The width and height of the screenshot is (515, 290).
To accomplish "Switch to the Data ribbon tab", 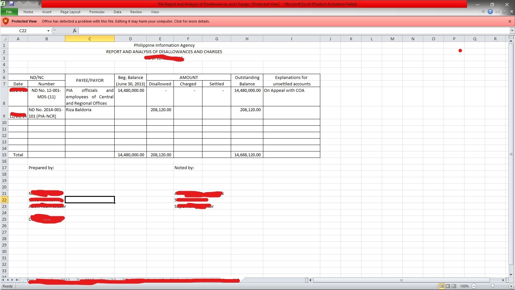I will click(117, 12).
